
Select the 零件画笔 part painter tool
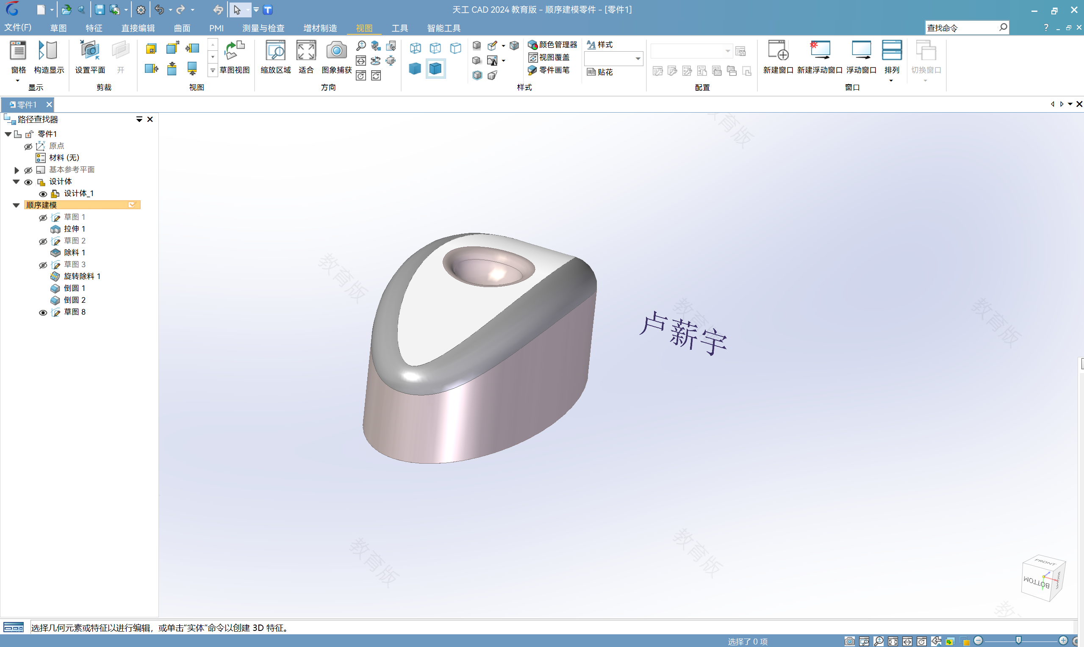549,70
